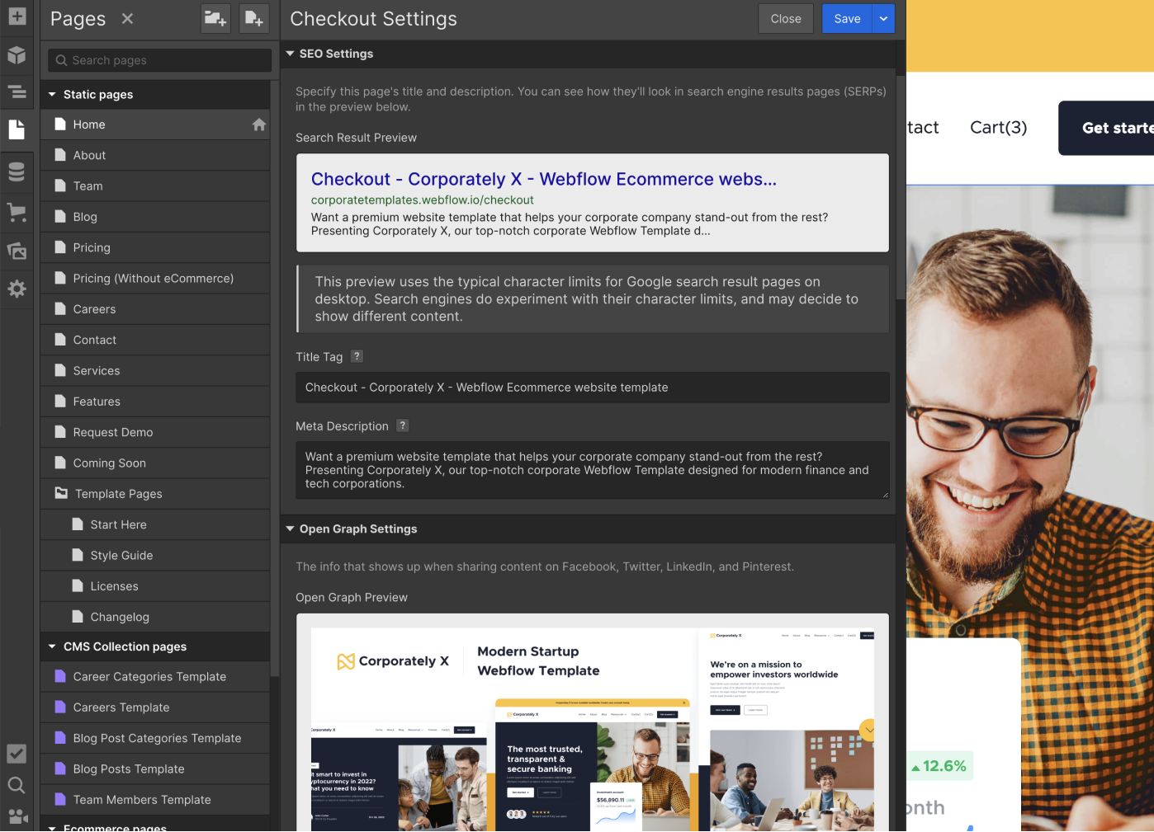The image size is (1154, 832).
Task: Open the Site Settings gear icon
Action: tap(17, 289)
